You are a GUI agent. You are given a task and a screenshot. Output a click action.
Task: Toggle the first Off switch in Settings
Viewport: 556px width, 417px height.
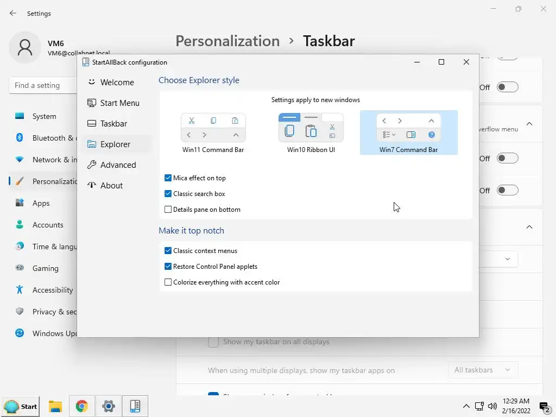(x=508, y=87)
